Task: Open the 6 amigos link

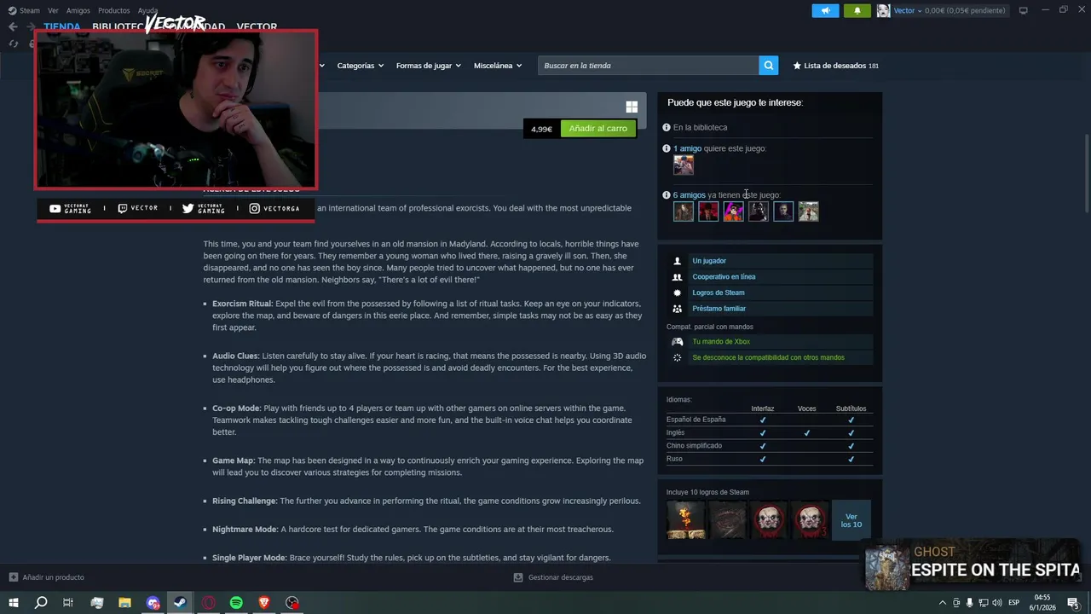Action: tap(689, 195)
